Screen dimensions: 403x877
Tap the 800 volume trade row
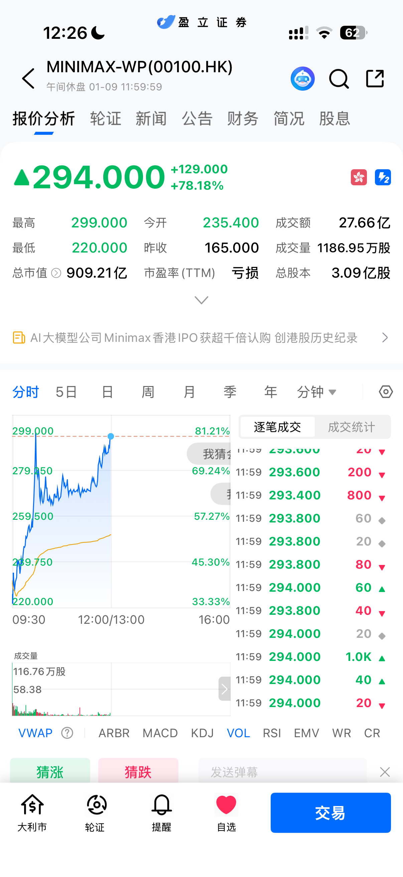click(x=311, y=495)
